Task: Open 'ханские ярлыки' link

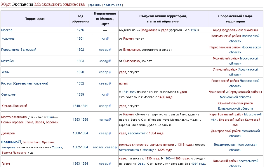Action: pyautogui.click(x=162, y=145)
